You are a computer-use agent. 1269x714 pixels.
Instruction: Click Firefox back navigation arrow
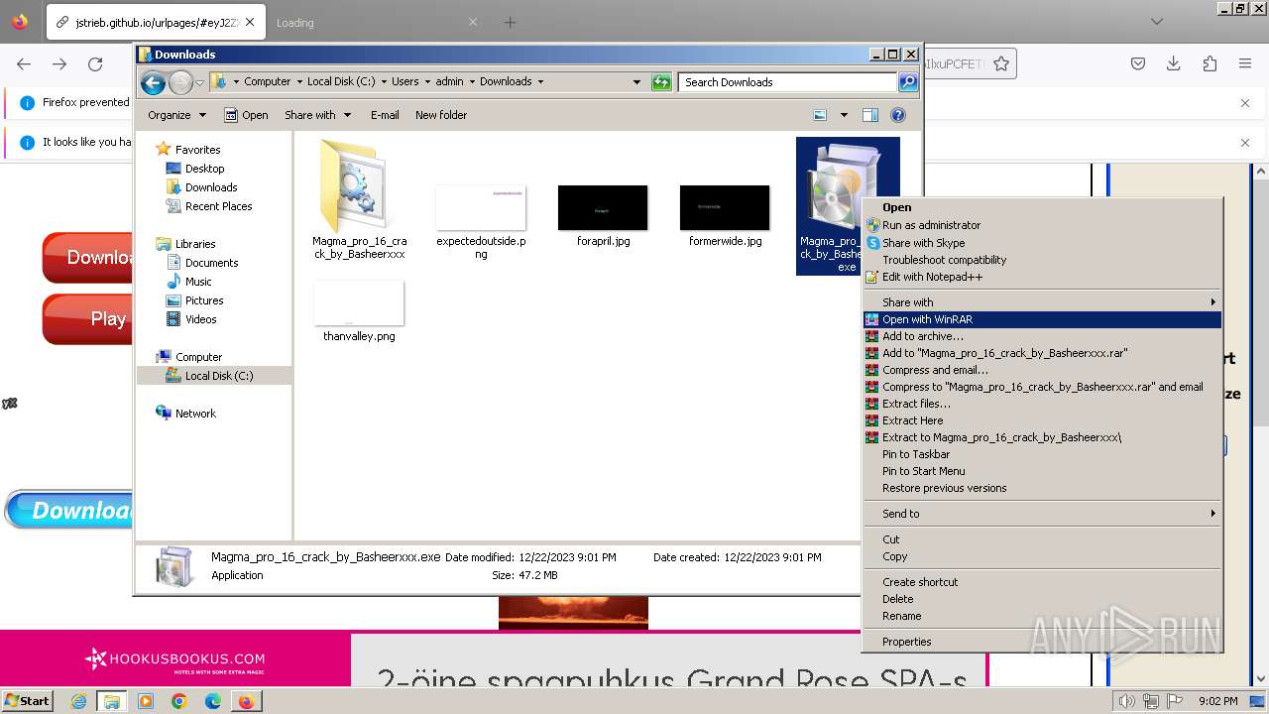click(x=24, y=63)
